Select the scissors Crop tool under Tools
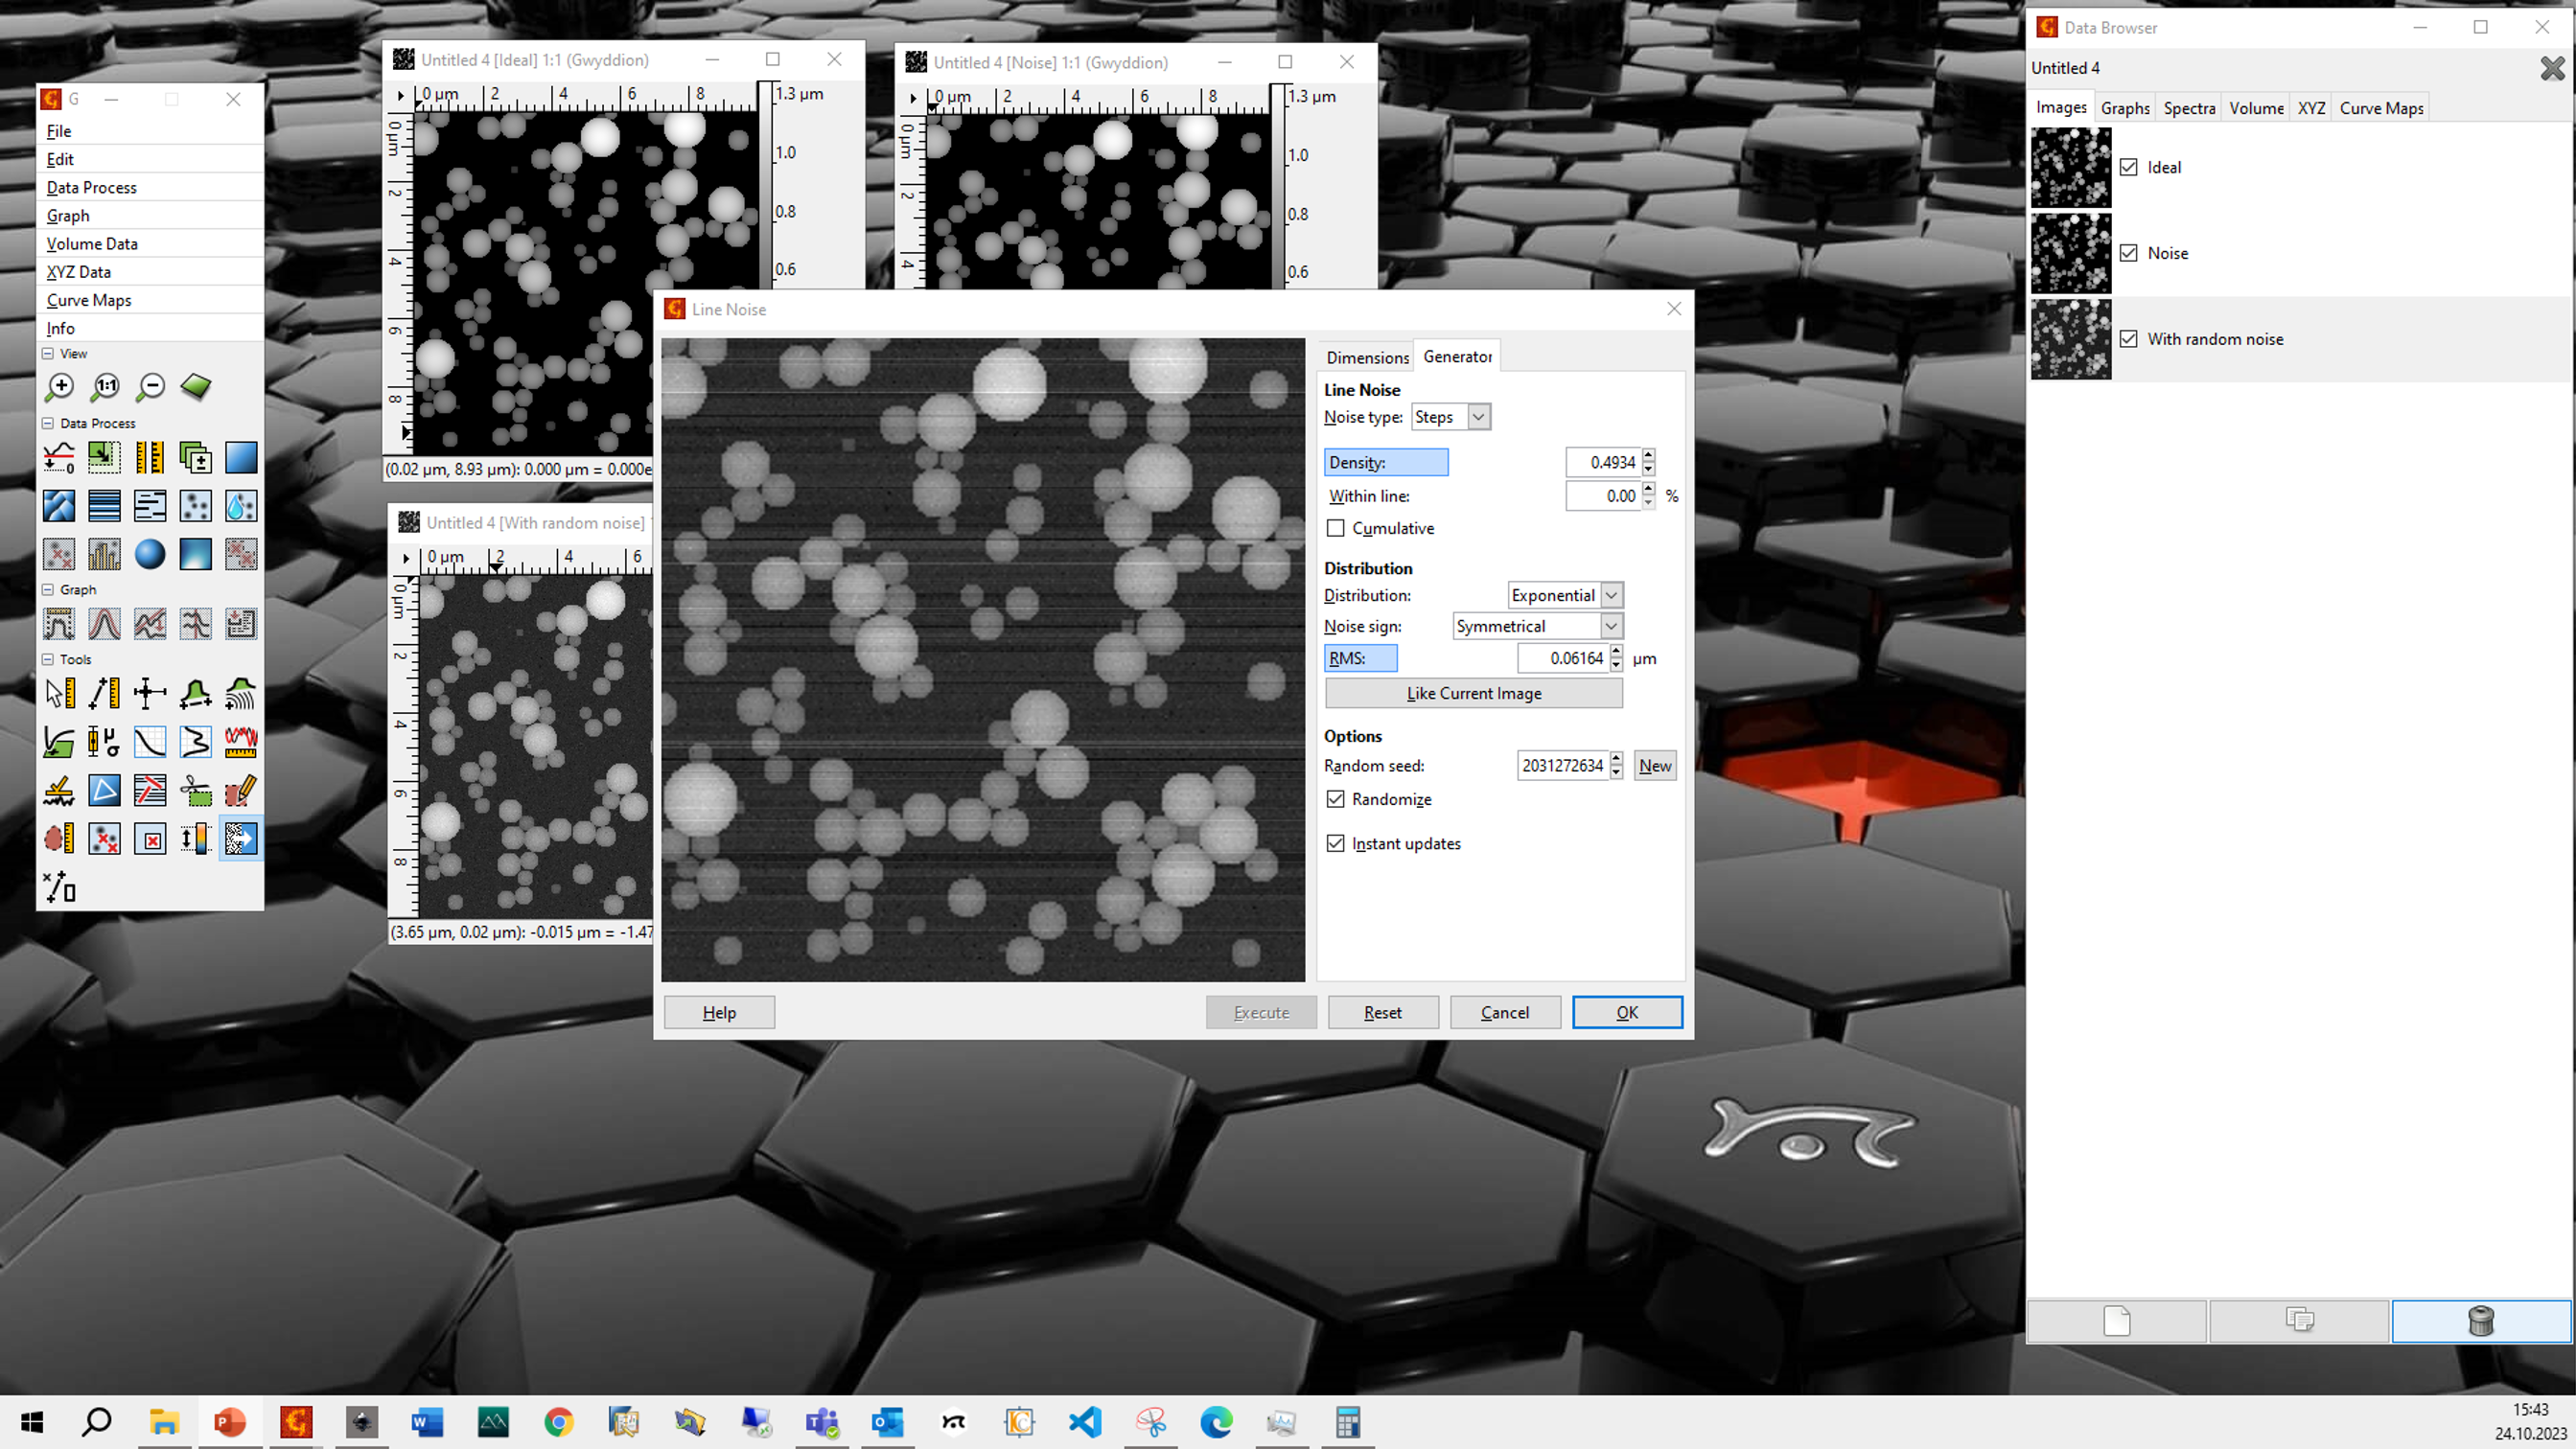The height and width of the screenshot is (1449, 2576). [195, 790]
